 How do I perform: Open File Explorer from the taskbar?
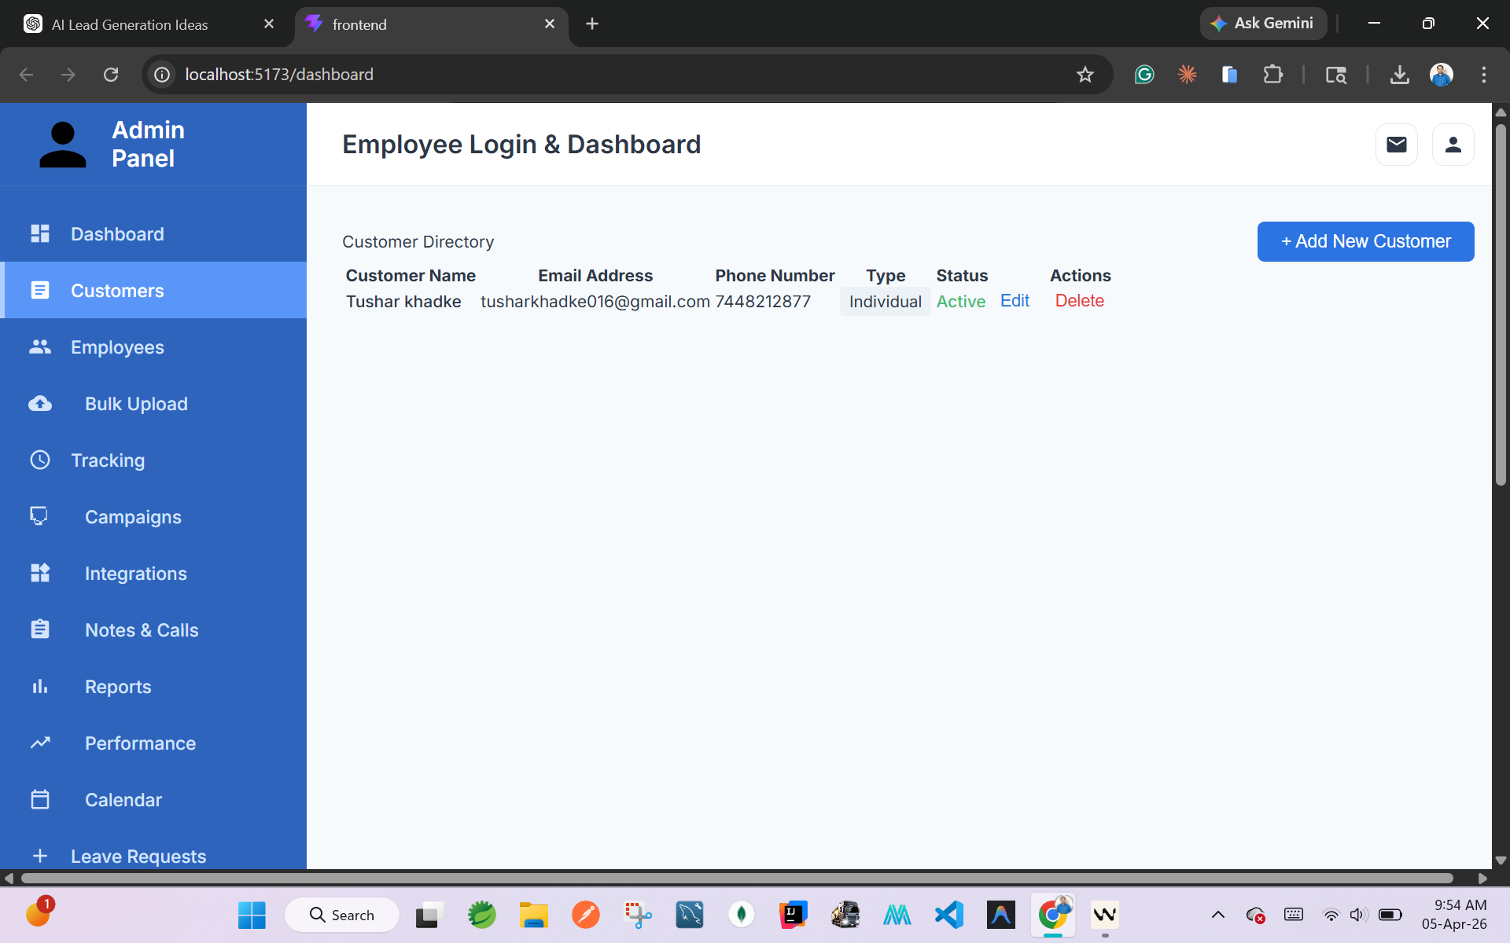click(x=534, y=915)
